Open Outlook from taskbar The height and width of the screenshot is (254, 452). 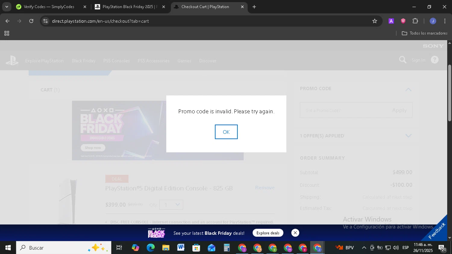pos(211,248)
